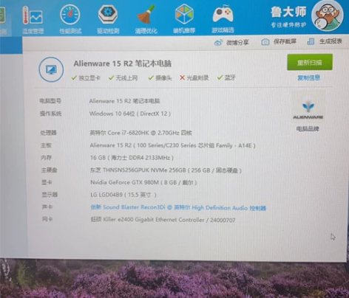Screen dimensions: 349x298
Task: Click the 摄像头 check status item
Action: pyautogui.click(x=160, y=78)
